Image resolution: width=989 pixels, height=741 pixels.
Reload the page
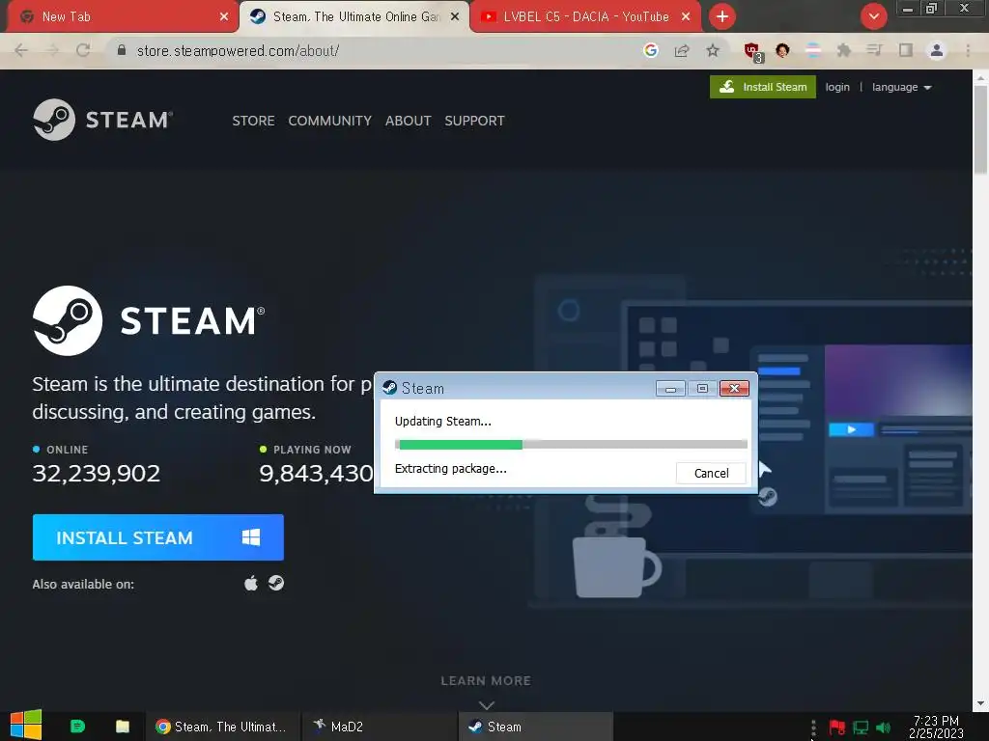83,50
